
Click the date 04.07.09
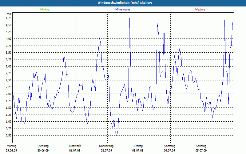[169, 151]
